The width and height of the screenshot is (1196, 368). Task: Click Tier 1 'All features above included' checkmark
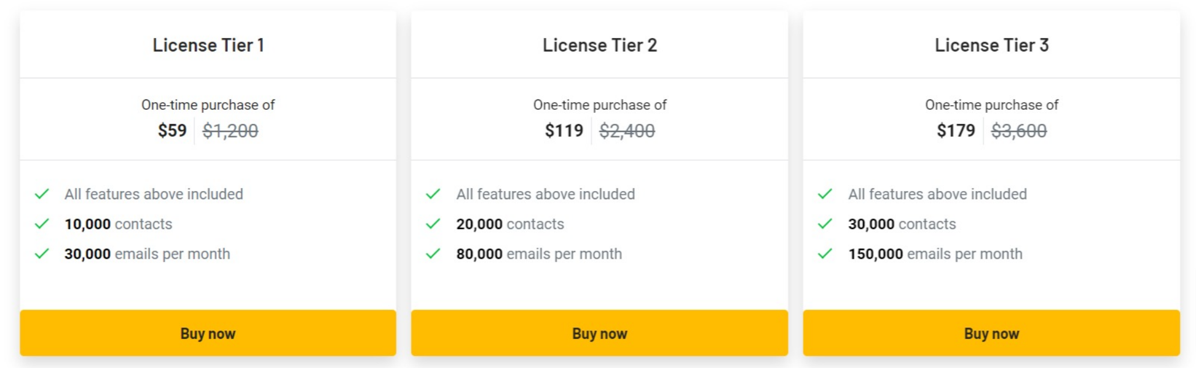(x=42, y=194)
